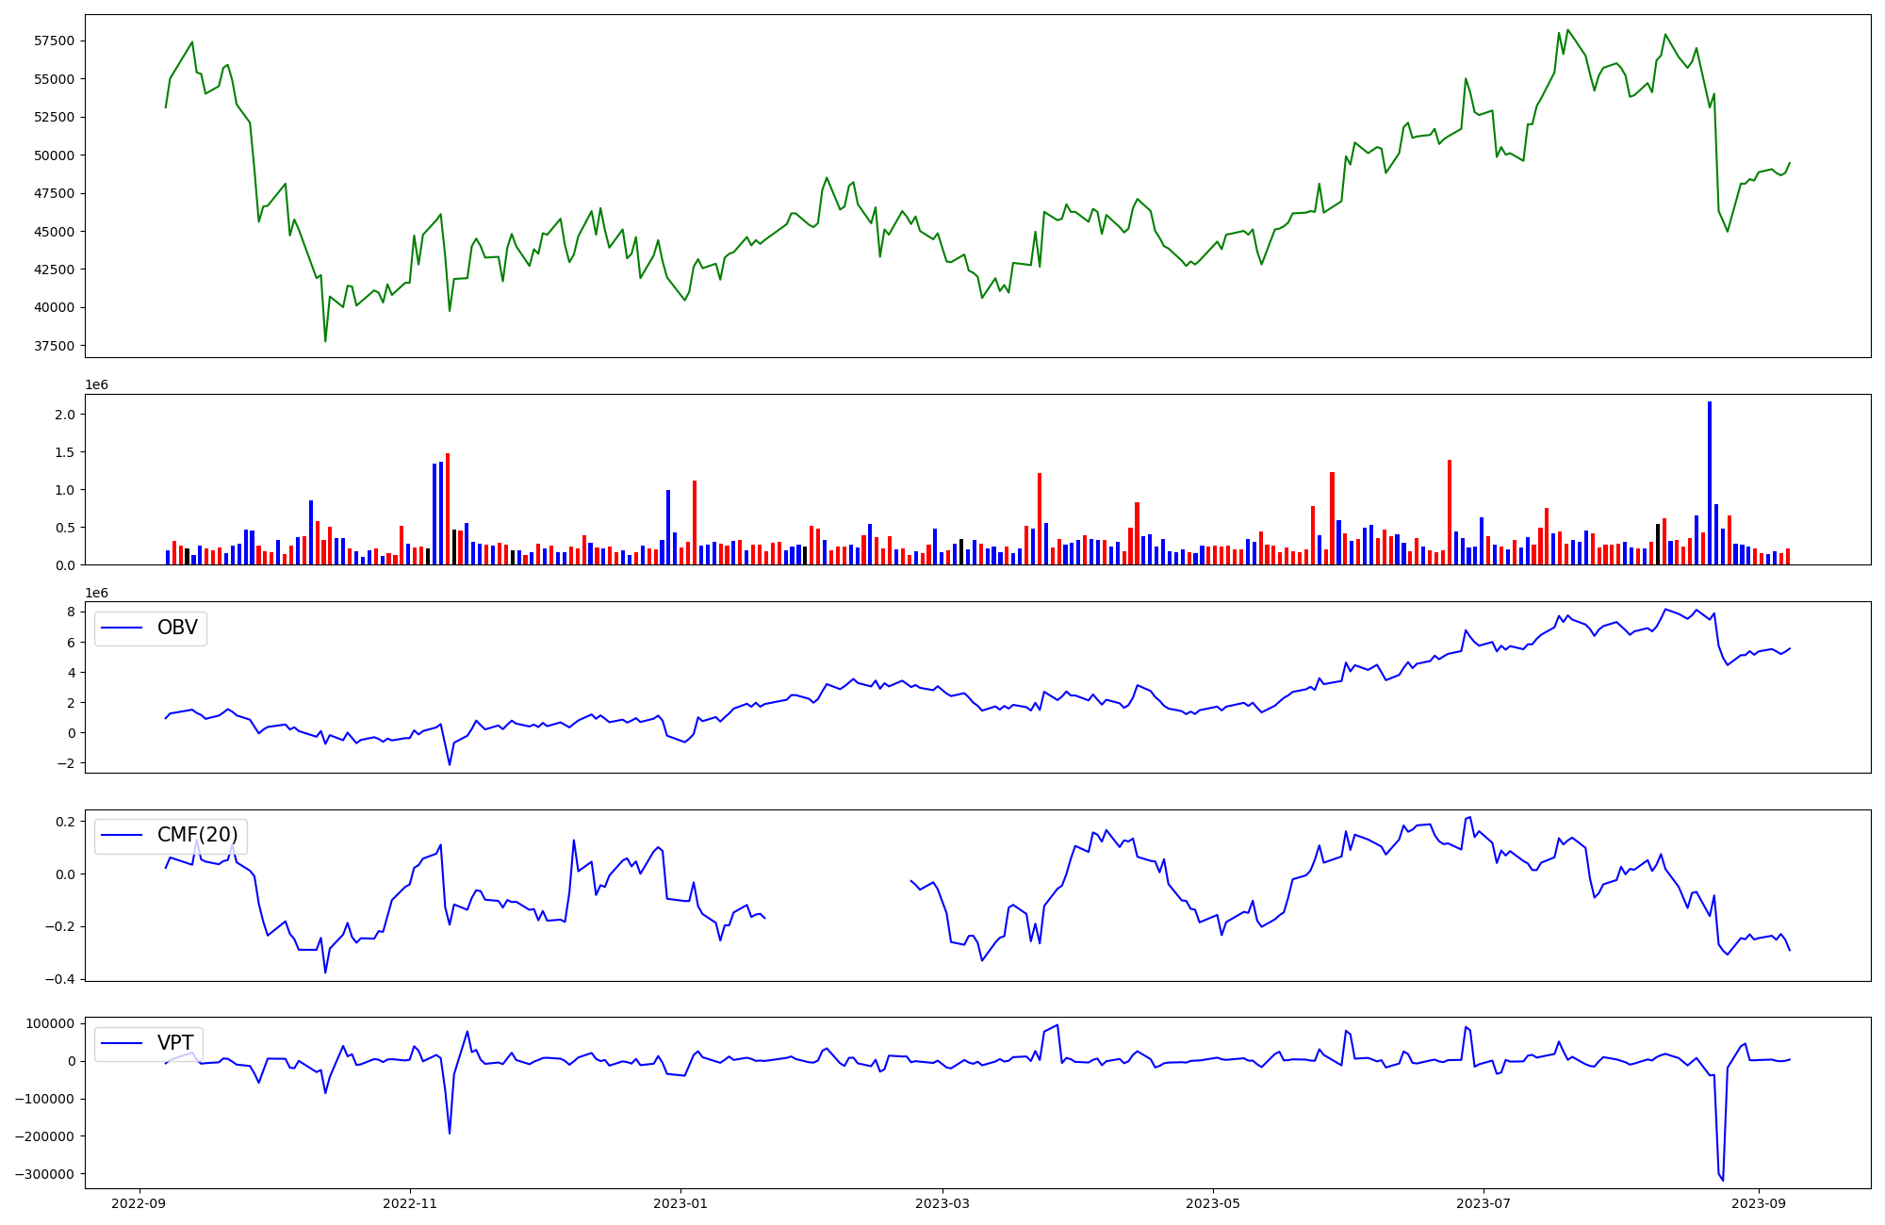Click the 100000 VPT axis label

click(48, 1023)
